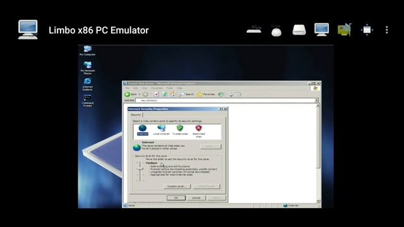Expand the Back button history dropdown
The image size is (404, 227).
(140, 94)
